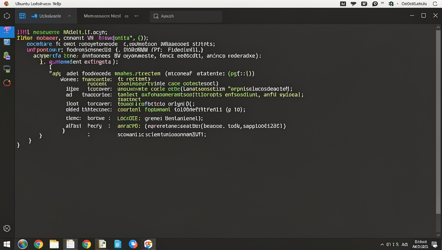
Task: Click the blue VS Code-style logo in the tab
Action: click(34, 16)
